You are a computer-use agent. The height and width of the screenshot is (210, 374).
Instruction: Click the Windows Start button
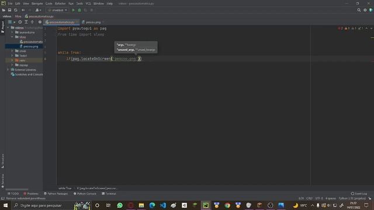pyautogui.click(x=5, y=205)
